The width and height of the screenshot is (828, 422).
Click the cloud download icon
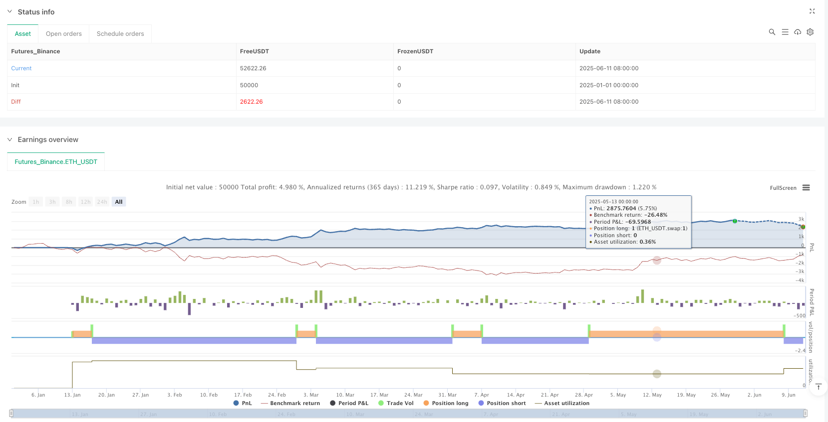798,32
